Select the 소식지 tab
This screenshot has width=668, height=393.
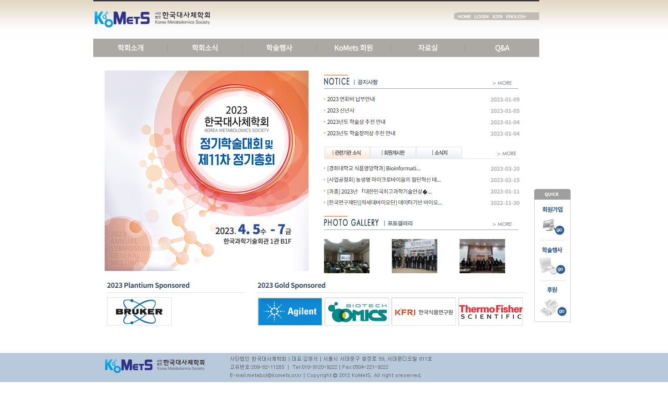point(440,153)
